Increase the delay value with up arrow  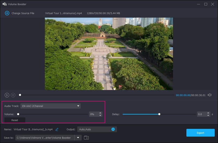[x=208, y=113]
